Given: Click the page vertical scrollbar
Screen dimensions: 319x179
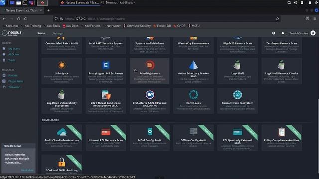Looking at the screenshot, I should (x=318, y=136).
